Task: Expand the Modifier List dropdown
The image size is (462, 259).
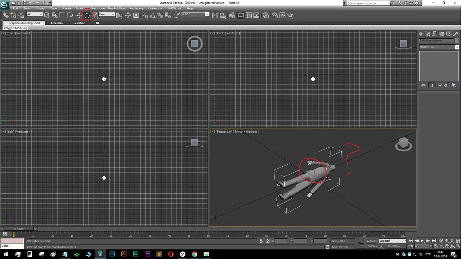Action: point(457,47)
